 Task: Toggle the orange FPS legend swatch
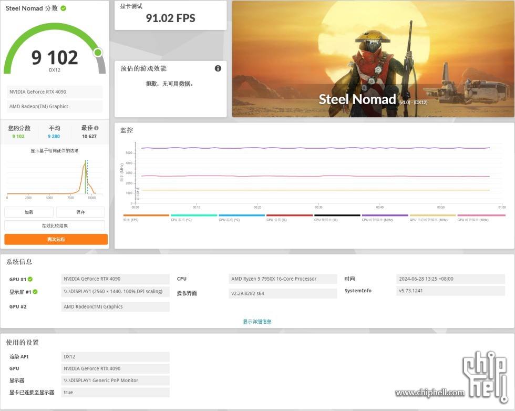pyautogui.click(x=146, y=215)
